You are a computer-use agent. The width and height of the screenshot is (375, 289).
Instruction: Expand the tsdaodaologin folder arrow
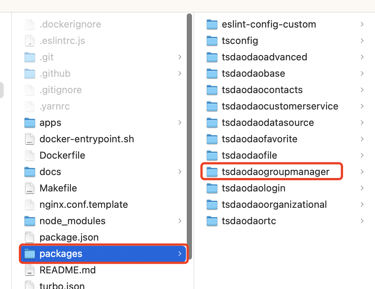362,188
